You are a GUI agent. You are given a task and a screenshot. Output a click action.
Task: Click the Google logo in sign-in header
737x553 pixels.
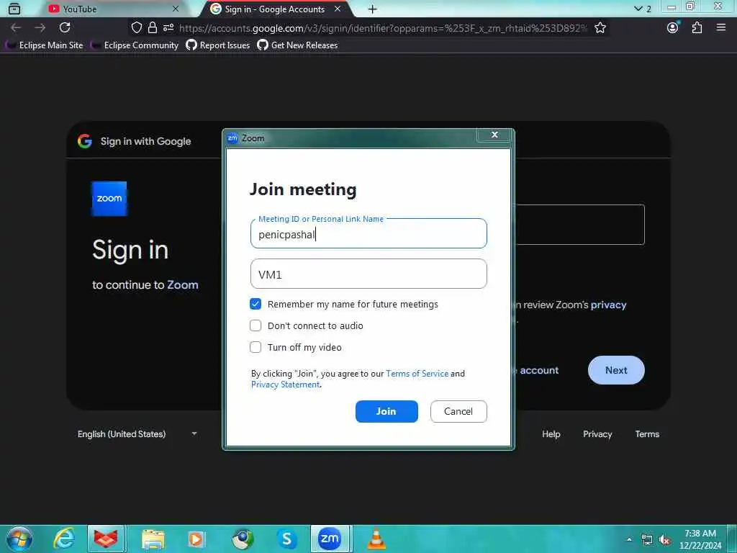(85, 141)
